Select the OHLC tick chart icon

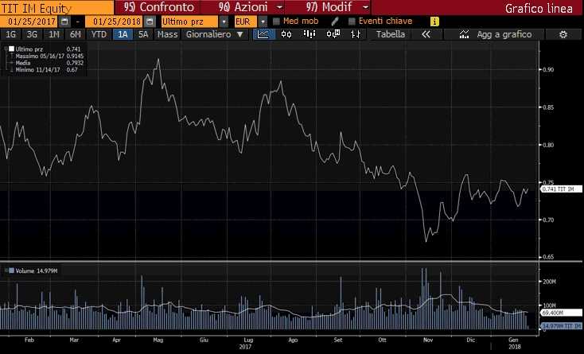click(356, 34)
